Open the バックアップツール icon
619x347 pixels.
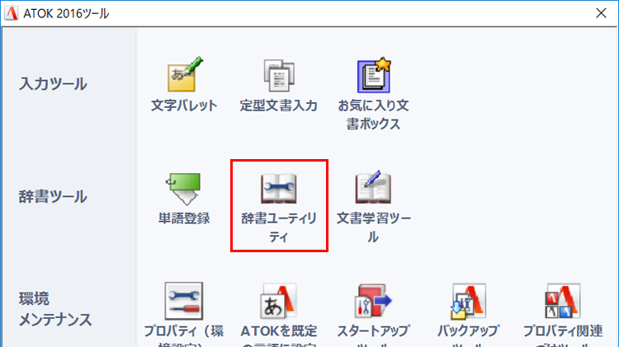[x=468, y=302]
